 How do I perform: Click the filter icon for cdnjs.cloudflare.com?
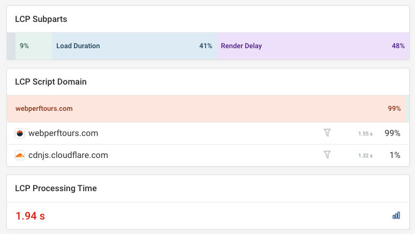(x=327, y=155)
